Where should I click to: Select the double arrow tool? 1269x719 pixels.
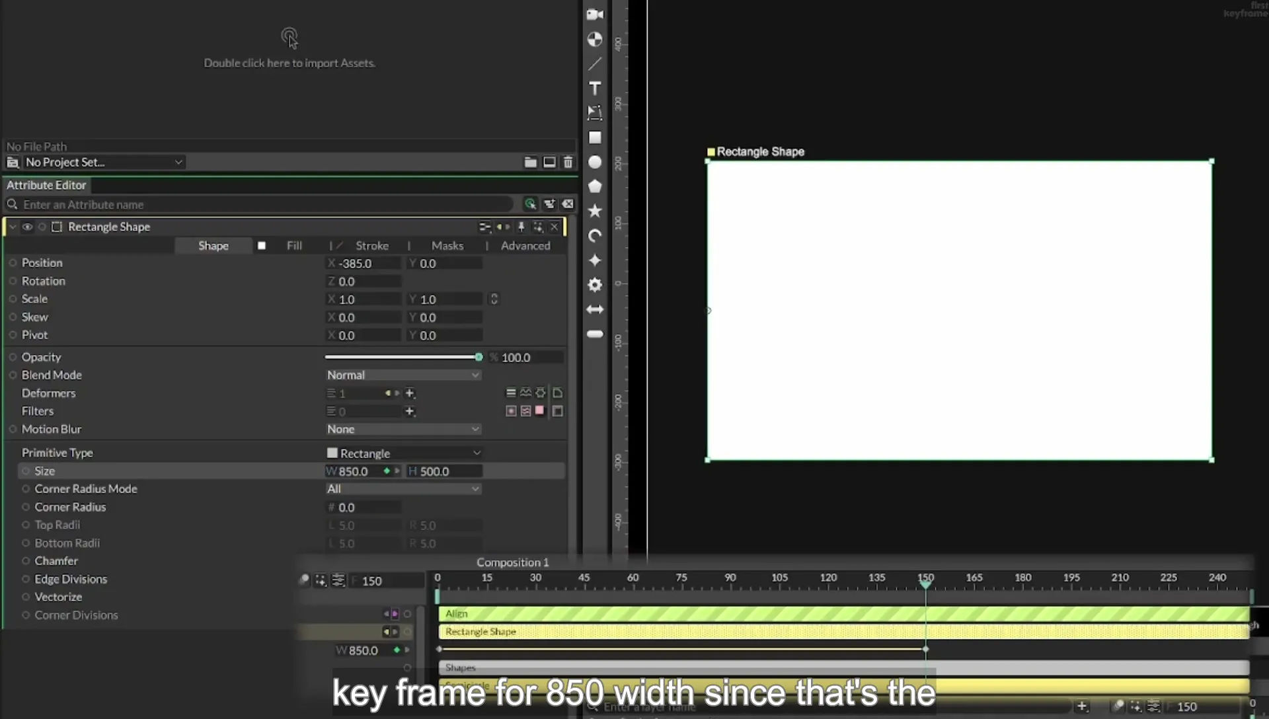point(595,309)
